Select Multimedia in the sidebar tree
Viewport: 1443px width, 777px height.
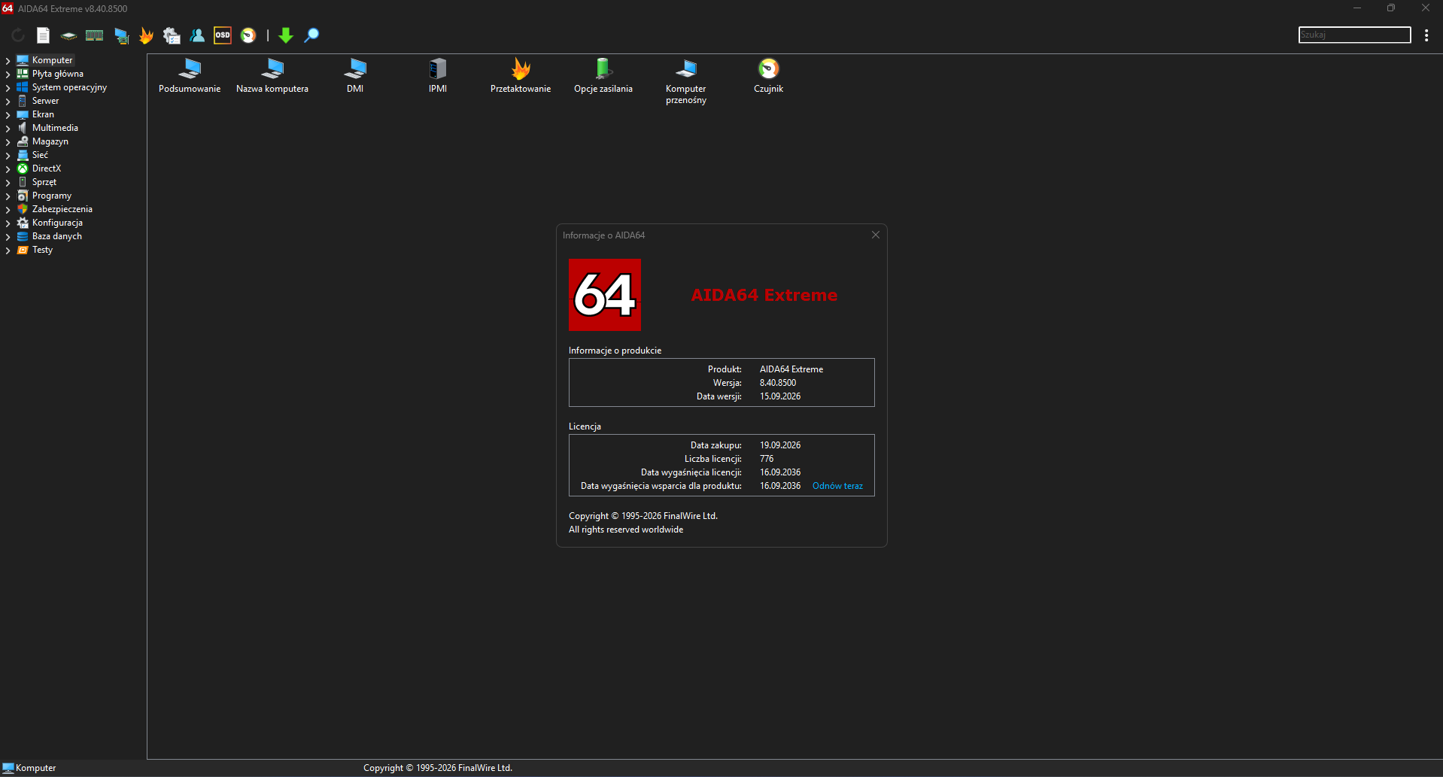coord(55,128)
